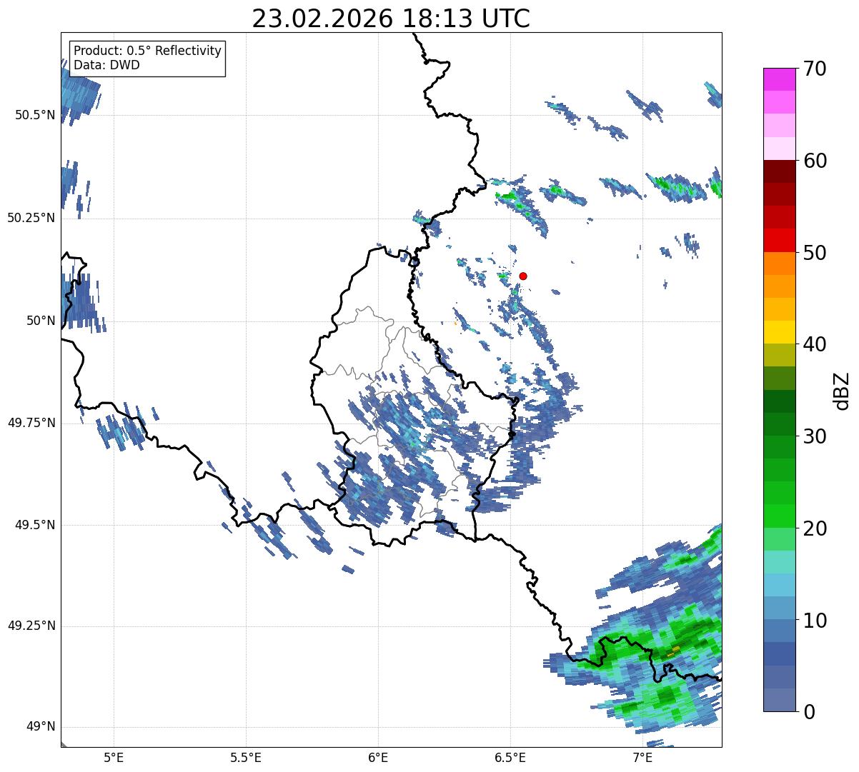Click the orange colorbar segment below 50
The width and height of the screenshot is (859, 772).
780,264
